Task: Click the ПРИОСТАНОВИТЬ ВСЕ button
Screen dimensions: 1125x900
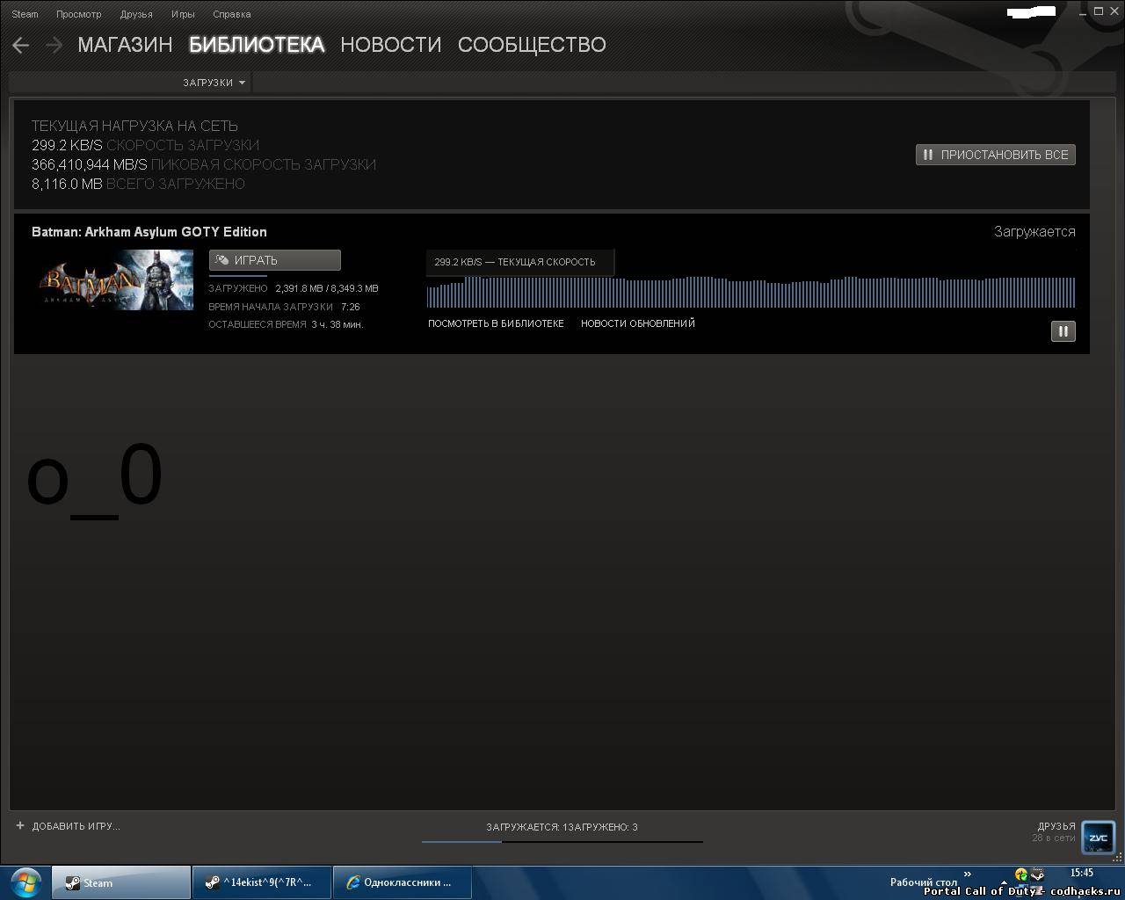Action: tap(995, 155)
